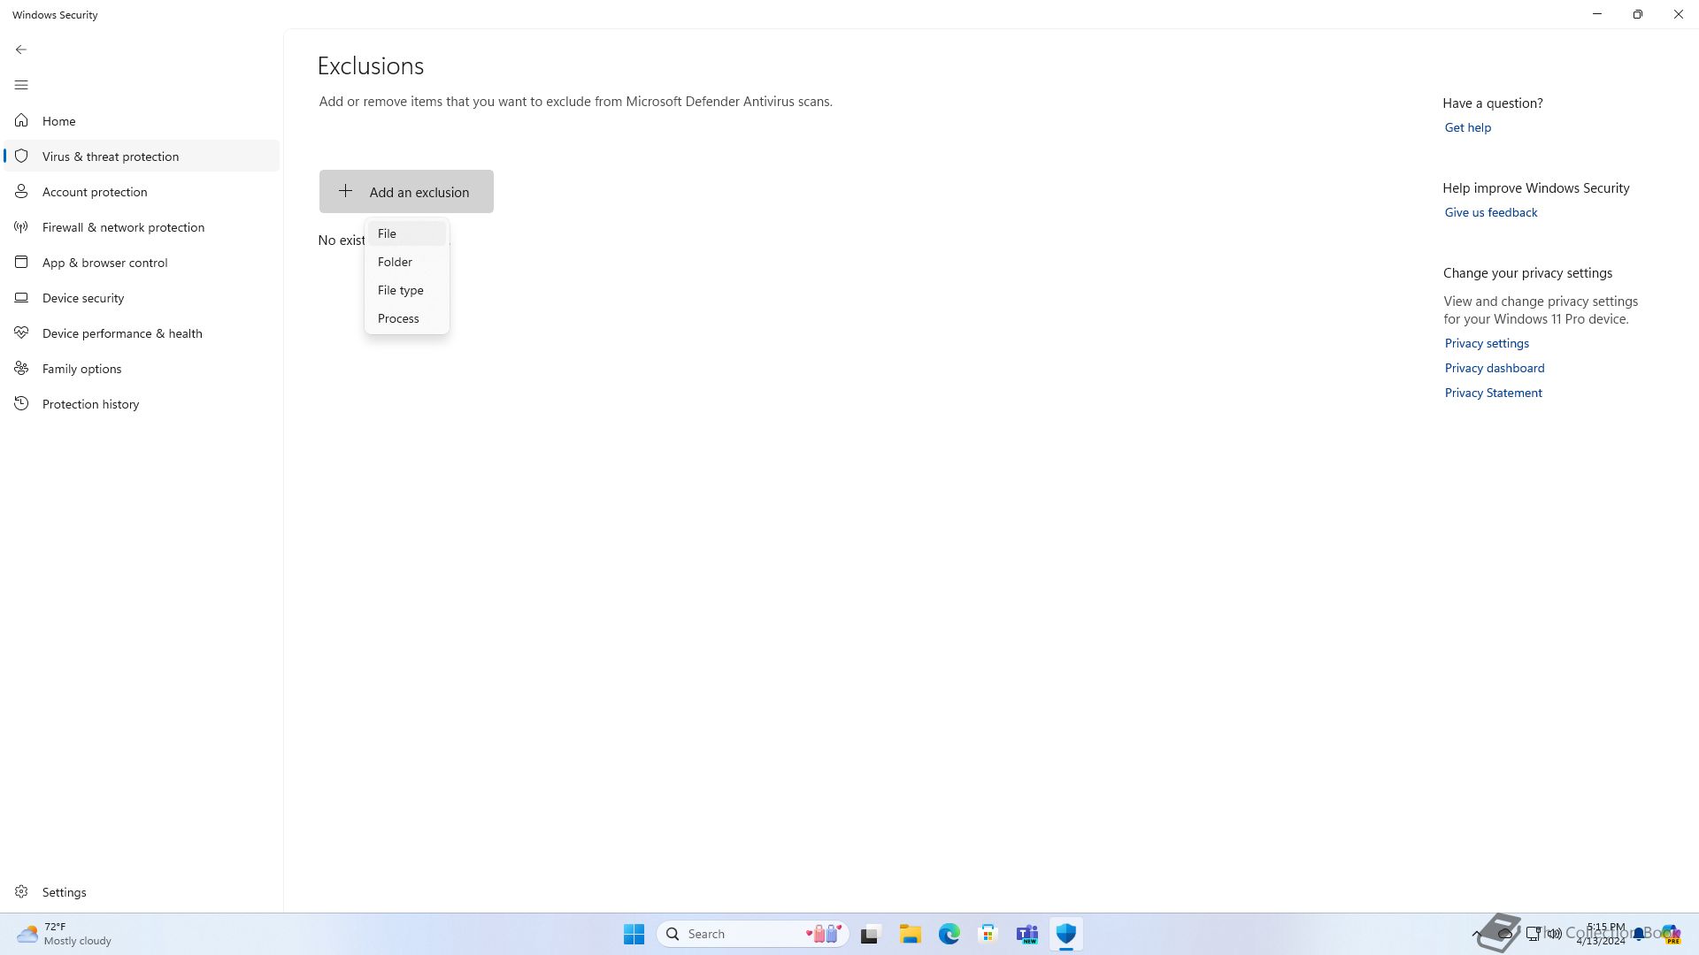Click the Family options people icon
The width and height of the screenshot is (1699, 955).
[x=21, y=368]
